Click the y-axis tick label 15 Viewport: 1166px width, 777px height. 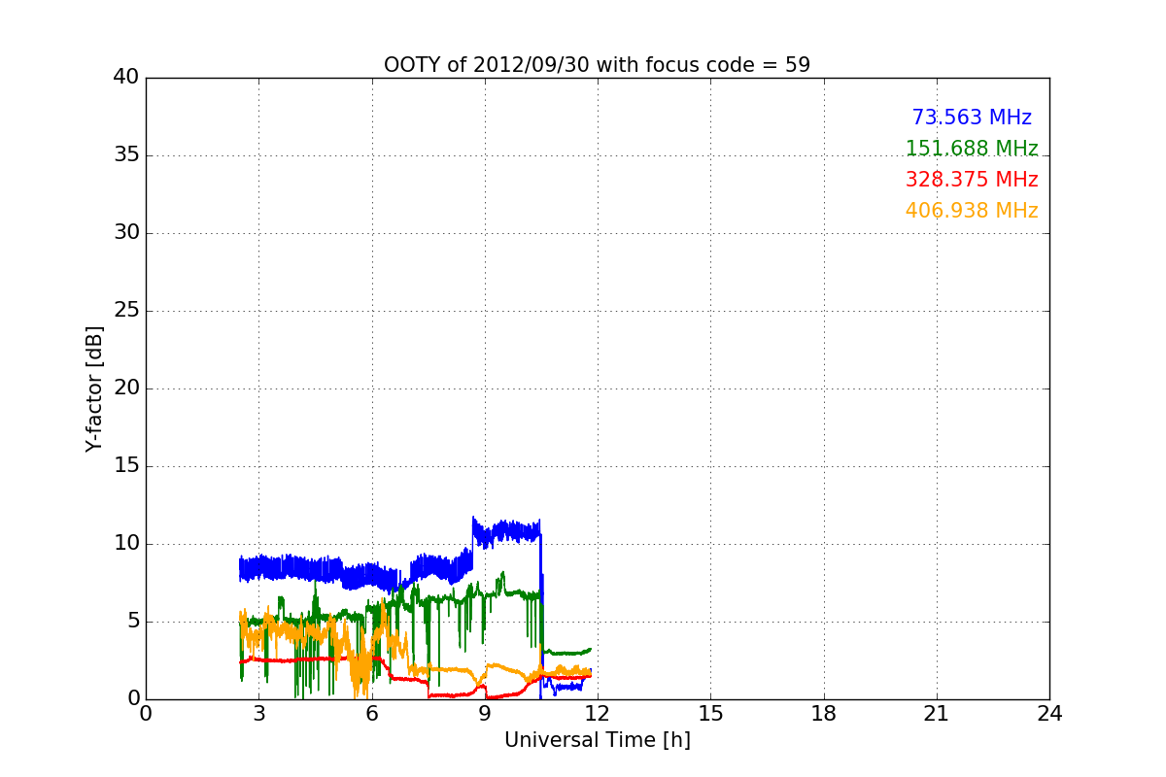126,466
